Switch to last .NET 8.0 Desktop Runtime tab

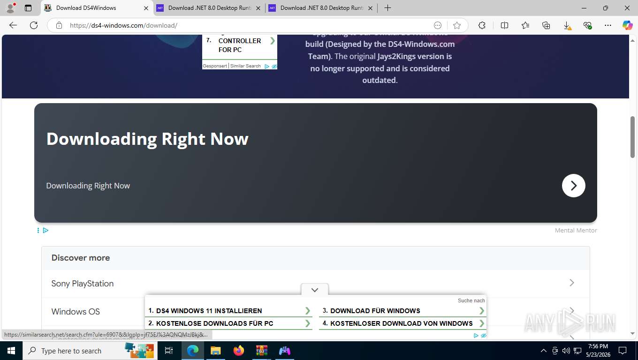pos(322,8)
